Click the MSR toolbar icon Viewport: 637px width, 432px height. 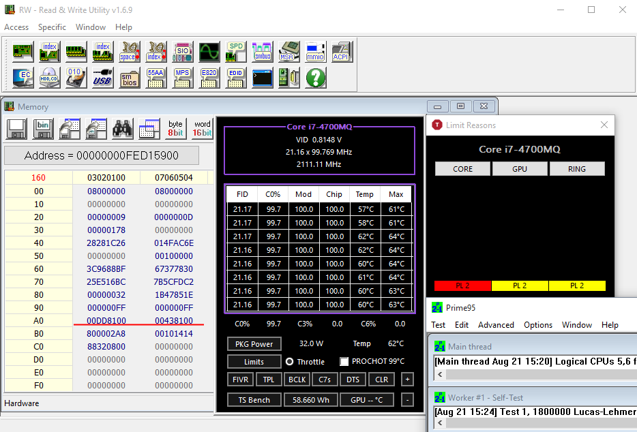pos(288,51)
